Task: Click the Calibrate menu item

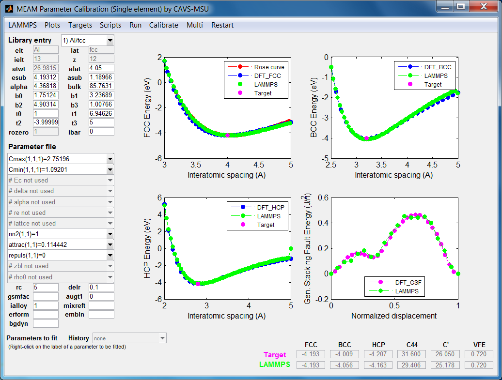Action: (x=163, y=25)
